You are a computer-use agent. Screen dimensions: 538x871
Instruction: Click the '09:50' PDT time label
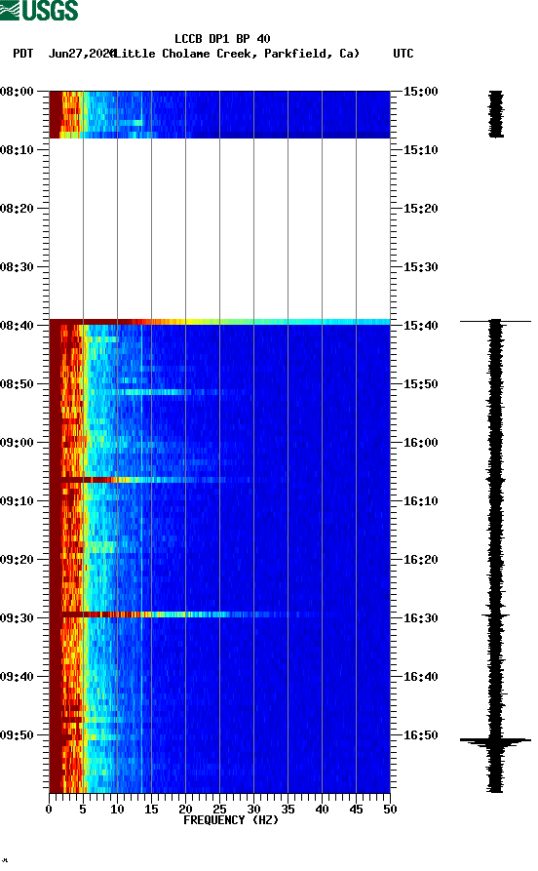[18, 735]
